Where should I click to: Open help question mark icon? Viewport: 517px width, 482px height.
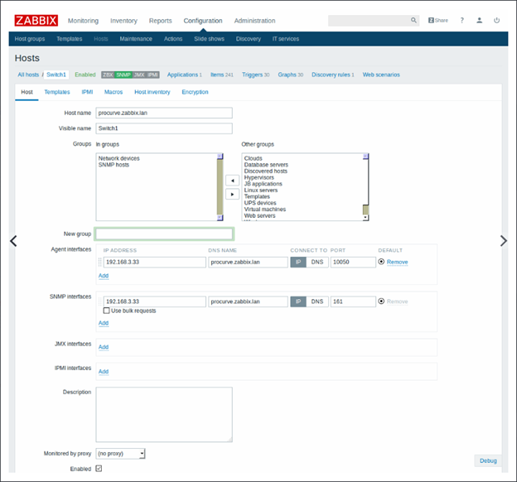tap(462, 21)
